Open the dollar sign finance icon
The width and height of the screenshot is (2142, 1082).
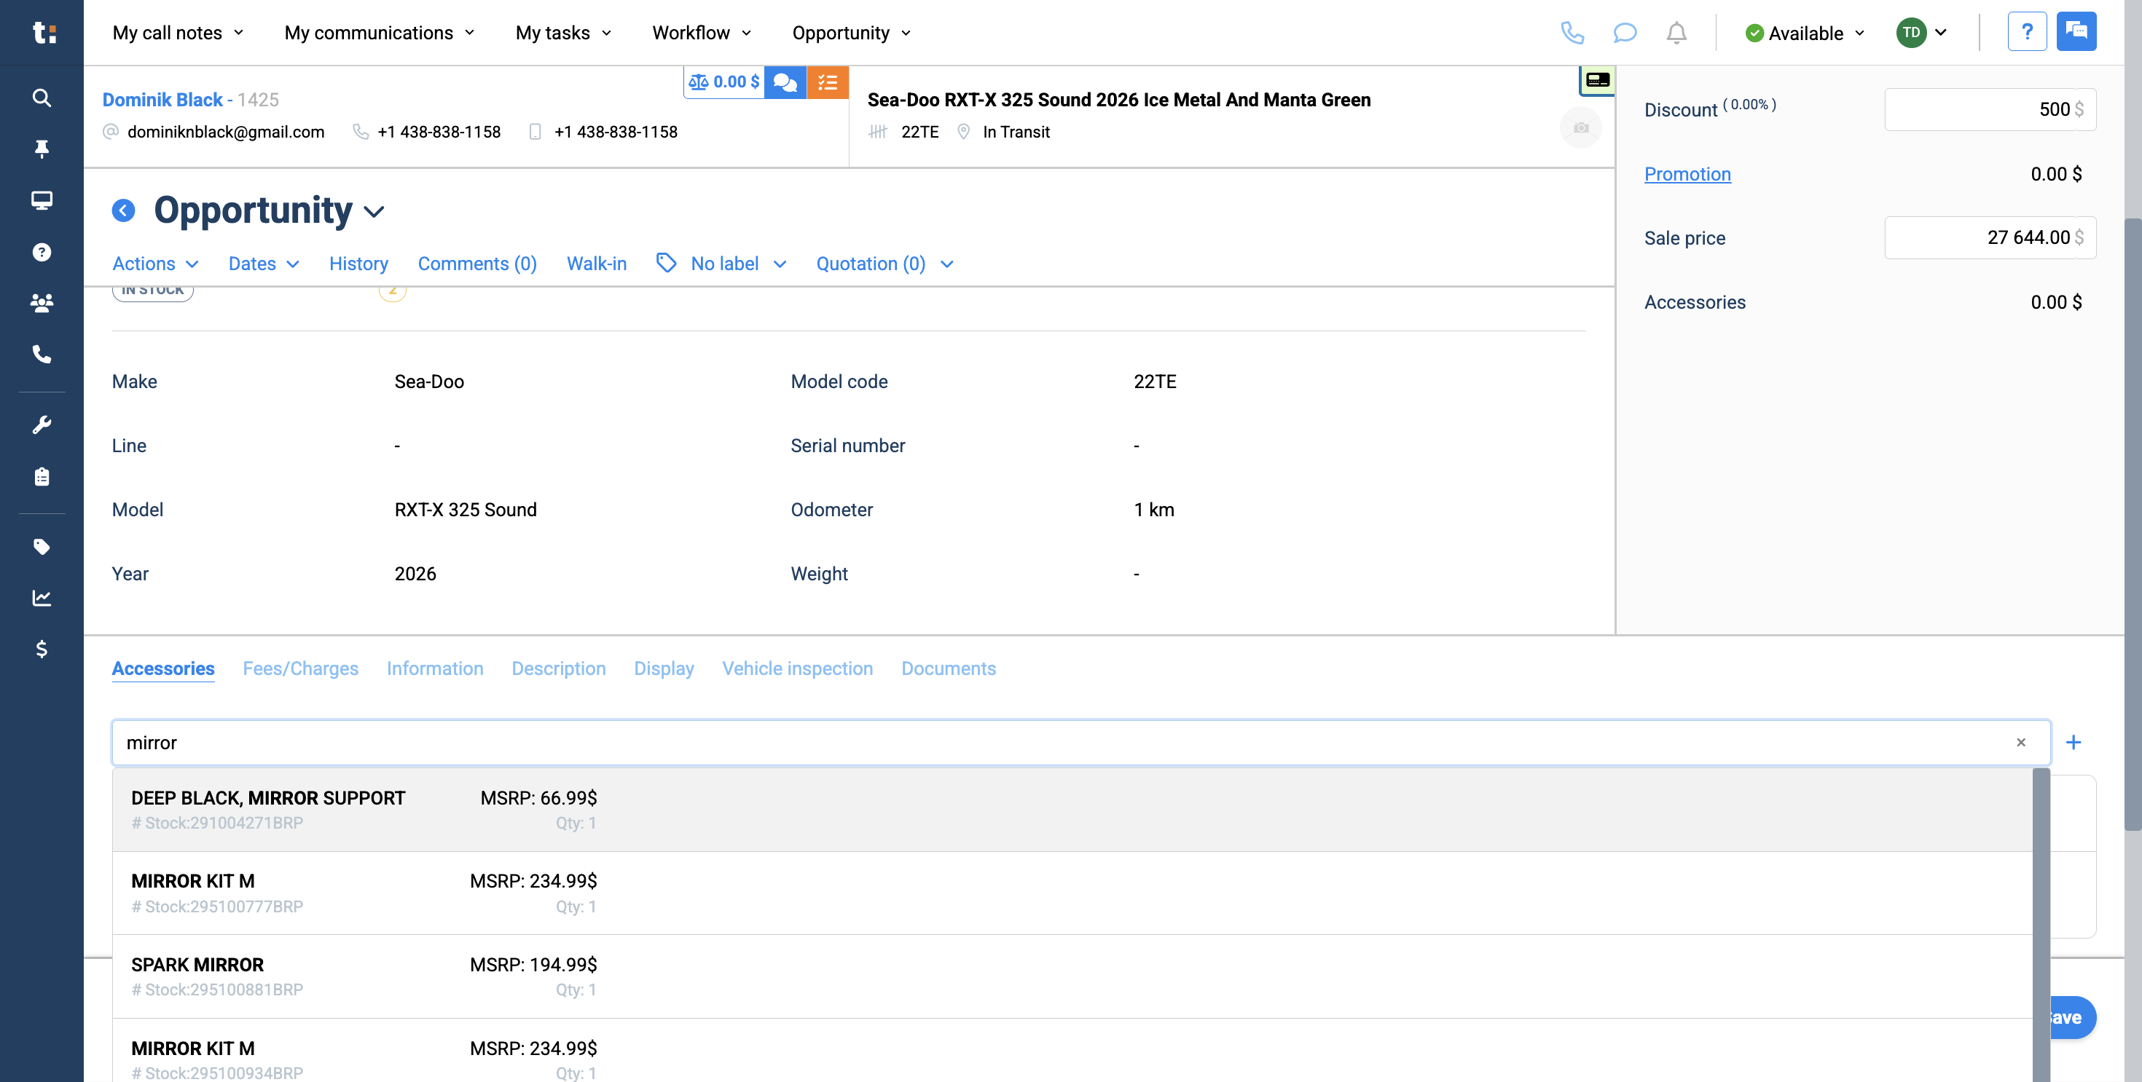[42, 649]
